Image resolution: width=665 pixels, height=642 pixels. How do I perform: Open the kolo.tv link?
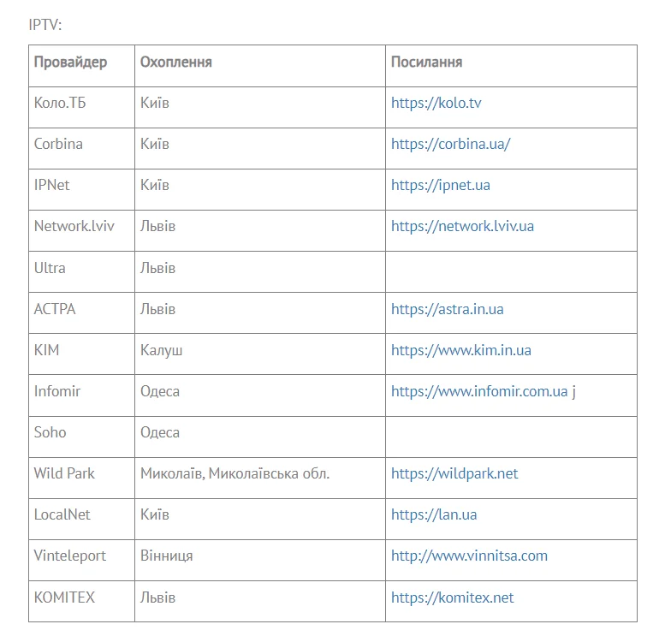436,103
